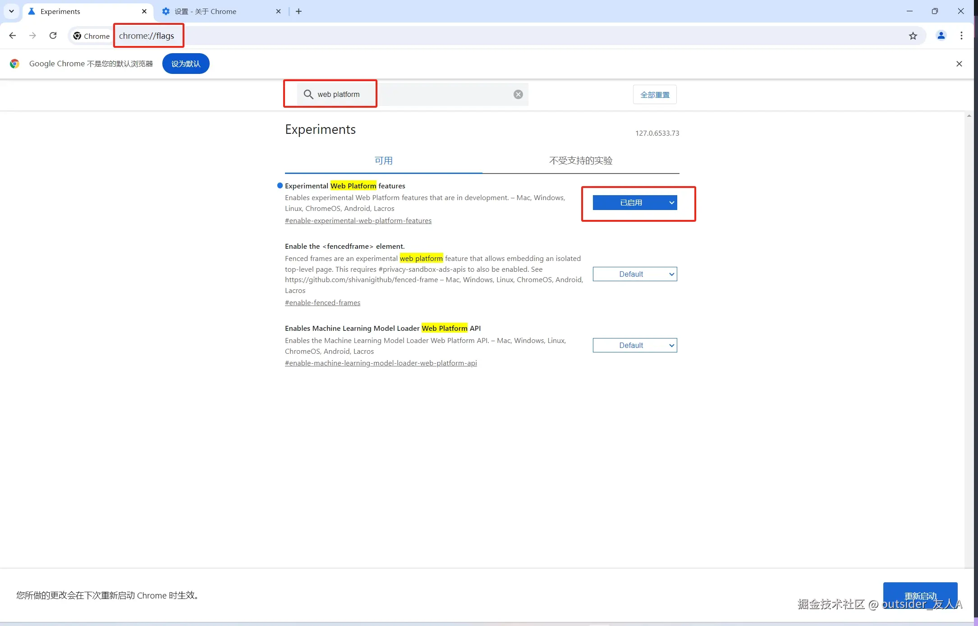Bookmark this page with star icon
Image resolution: width=978 pixels, height=626 pixels.
point(913,36)
